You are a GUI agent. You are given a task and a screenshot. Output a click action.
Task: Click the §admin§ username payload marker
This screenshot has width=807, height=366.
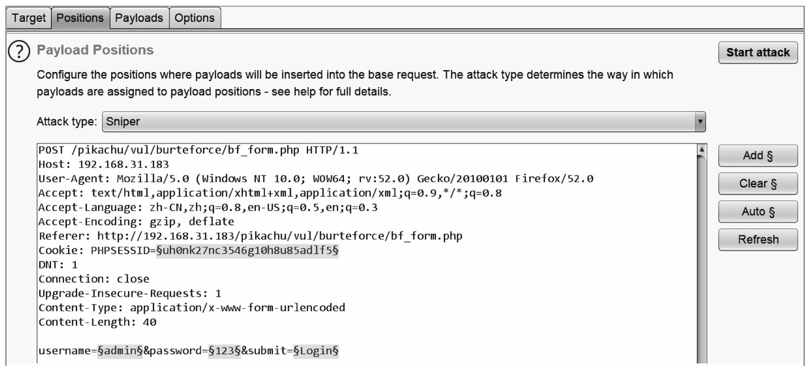[120, 351]
